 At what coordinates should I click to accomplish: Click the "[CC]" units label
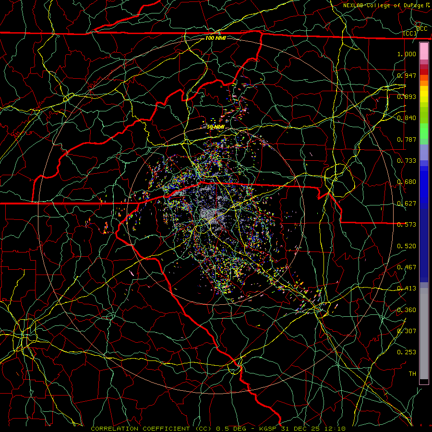(x=410, y=33)
